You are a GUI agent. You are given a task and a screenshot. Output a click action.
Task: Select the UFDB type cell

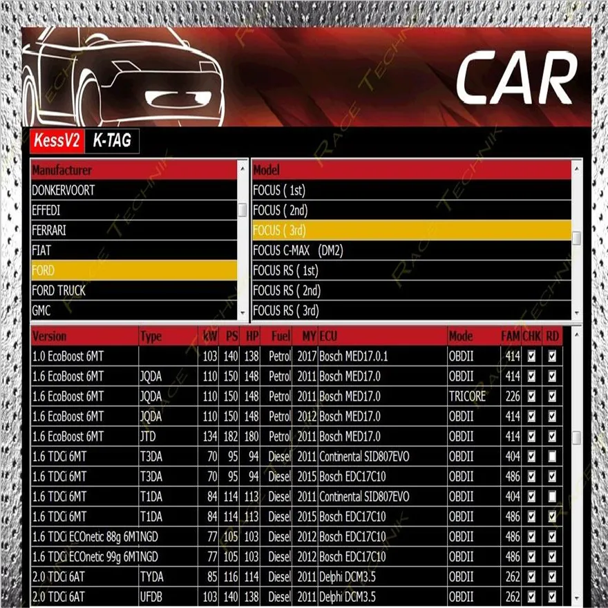[169, 597]
